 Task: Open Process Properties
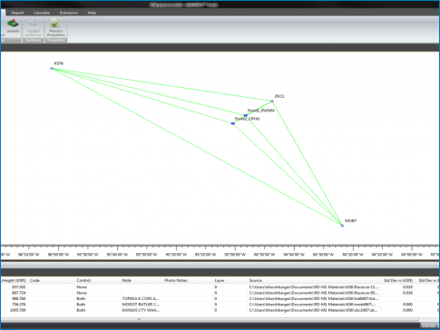pos(56,27)
